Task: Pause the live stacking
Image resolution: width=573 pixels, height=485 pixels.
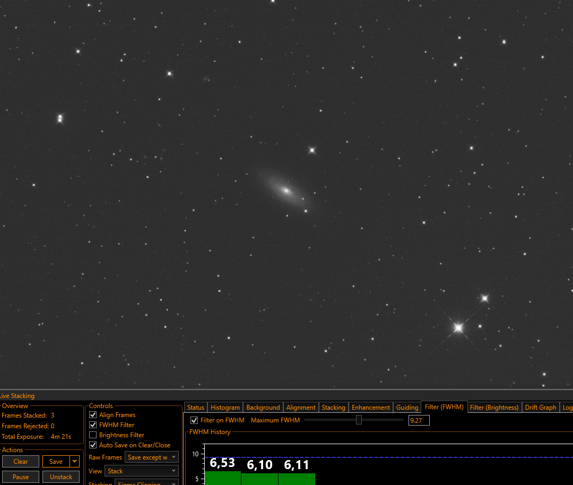Action: pos(21,477)
